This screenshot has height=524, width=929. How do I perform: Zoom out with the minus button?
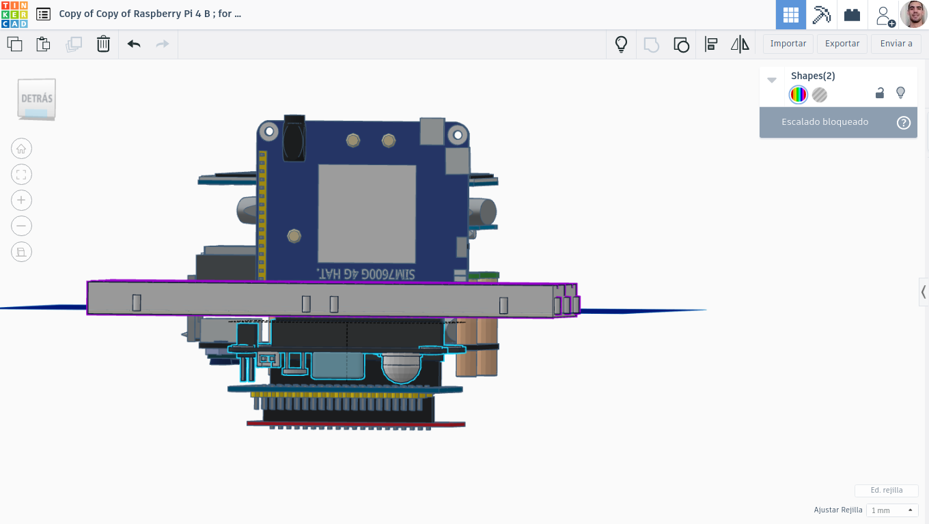tap(21, 226)
